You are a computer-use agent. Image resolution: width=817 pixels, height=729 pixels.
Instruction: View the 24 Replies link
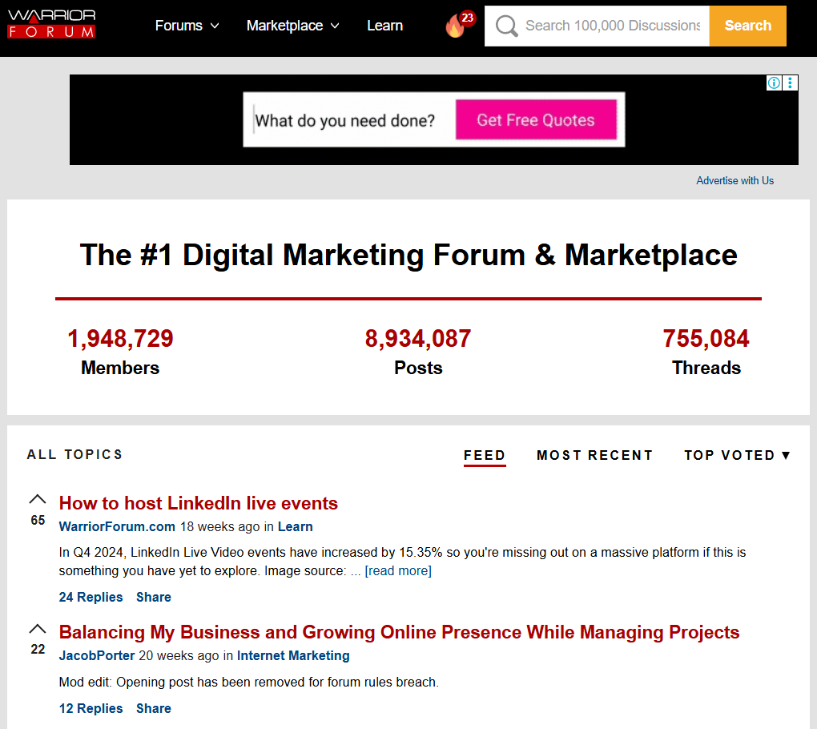tap(91, 597)
